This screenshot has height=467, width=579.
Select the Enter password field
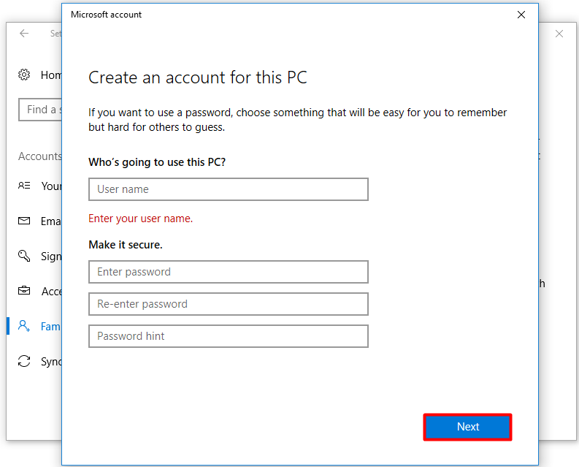[x=229, y=272]
